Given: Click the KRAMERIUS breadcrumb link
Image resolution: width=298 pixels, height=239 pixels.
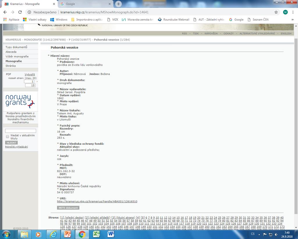Looking at the screenshot, I should (13, 40).
